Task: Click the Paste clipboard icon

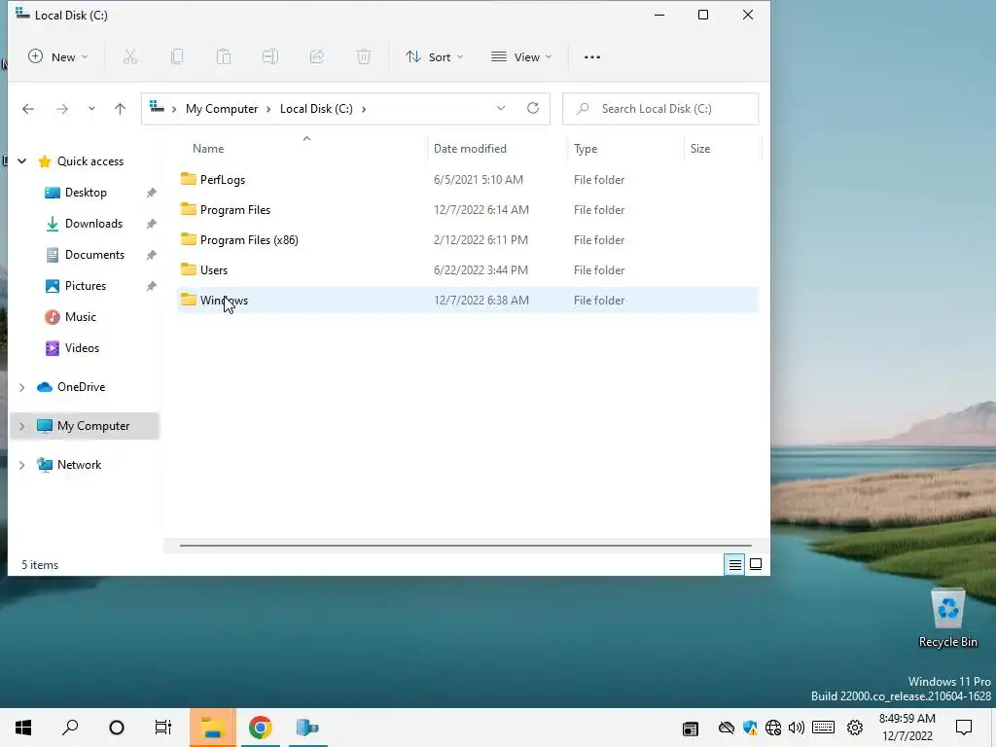Action: 224,57
